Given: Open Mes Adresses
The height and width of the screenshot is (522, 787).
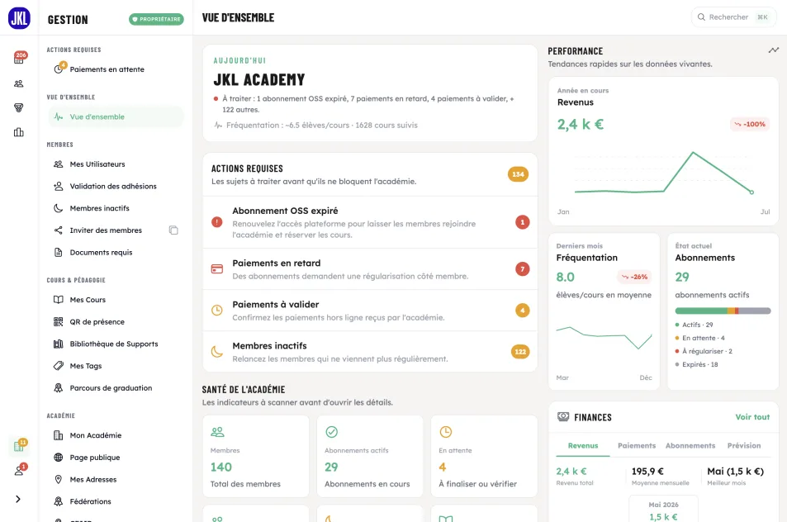Looking at the screenshot, I should pos(116,479).
